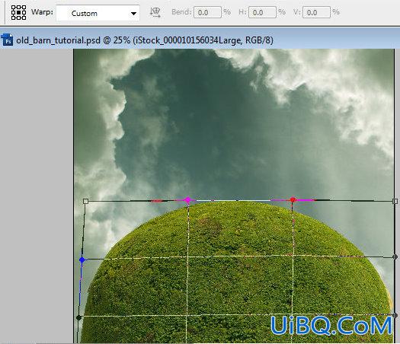400x344 pixels.
Task: Click the magenta warp control point on top edge
Action: 187,199
